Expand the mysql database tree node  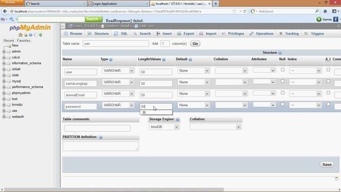click(4, 81)
